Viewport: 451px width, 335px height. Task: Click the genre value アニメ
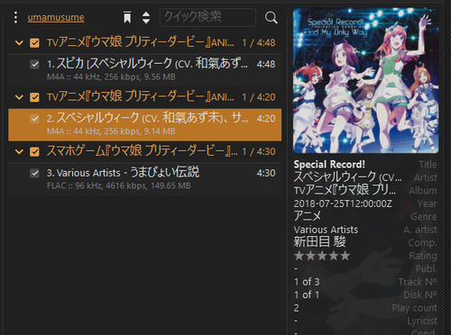coord(308,216)
